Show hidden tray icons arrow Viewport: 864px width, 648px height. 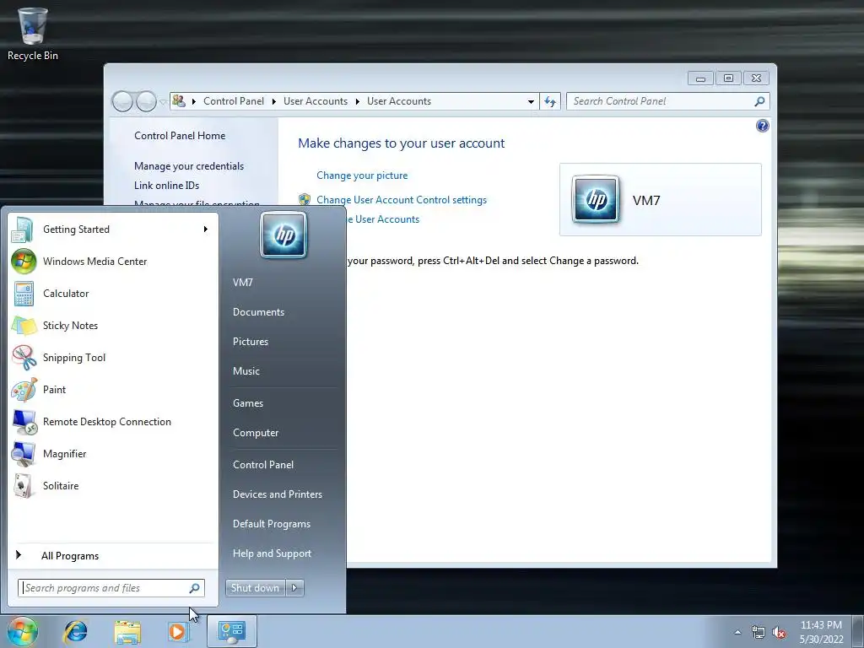[737, 632]
